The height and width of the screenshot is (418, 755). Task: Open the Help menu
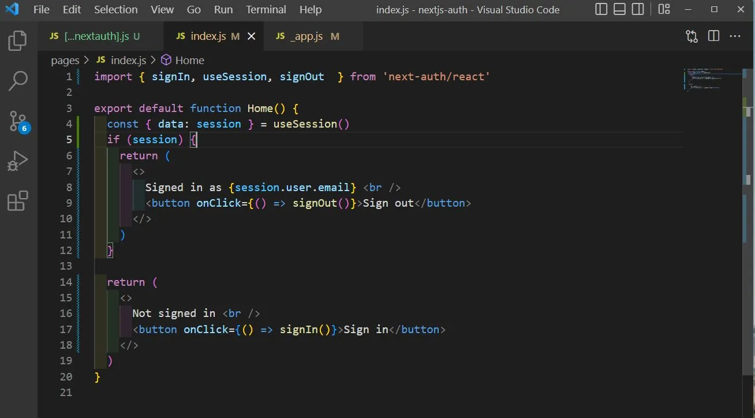[x=311, y=9]
